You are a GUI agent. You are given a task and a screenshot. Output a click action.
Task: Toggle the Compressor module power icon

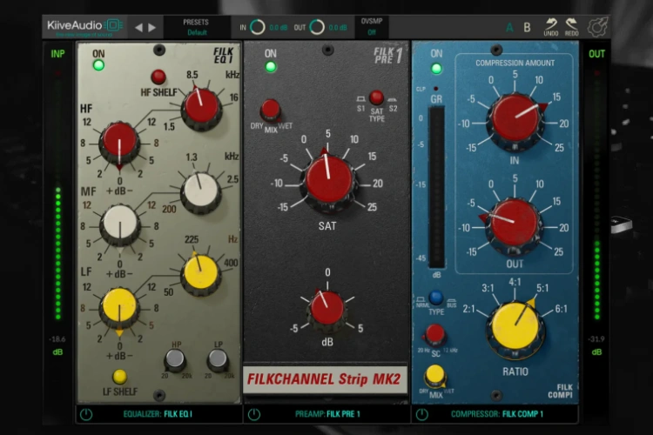click(421, 414)
